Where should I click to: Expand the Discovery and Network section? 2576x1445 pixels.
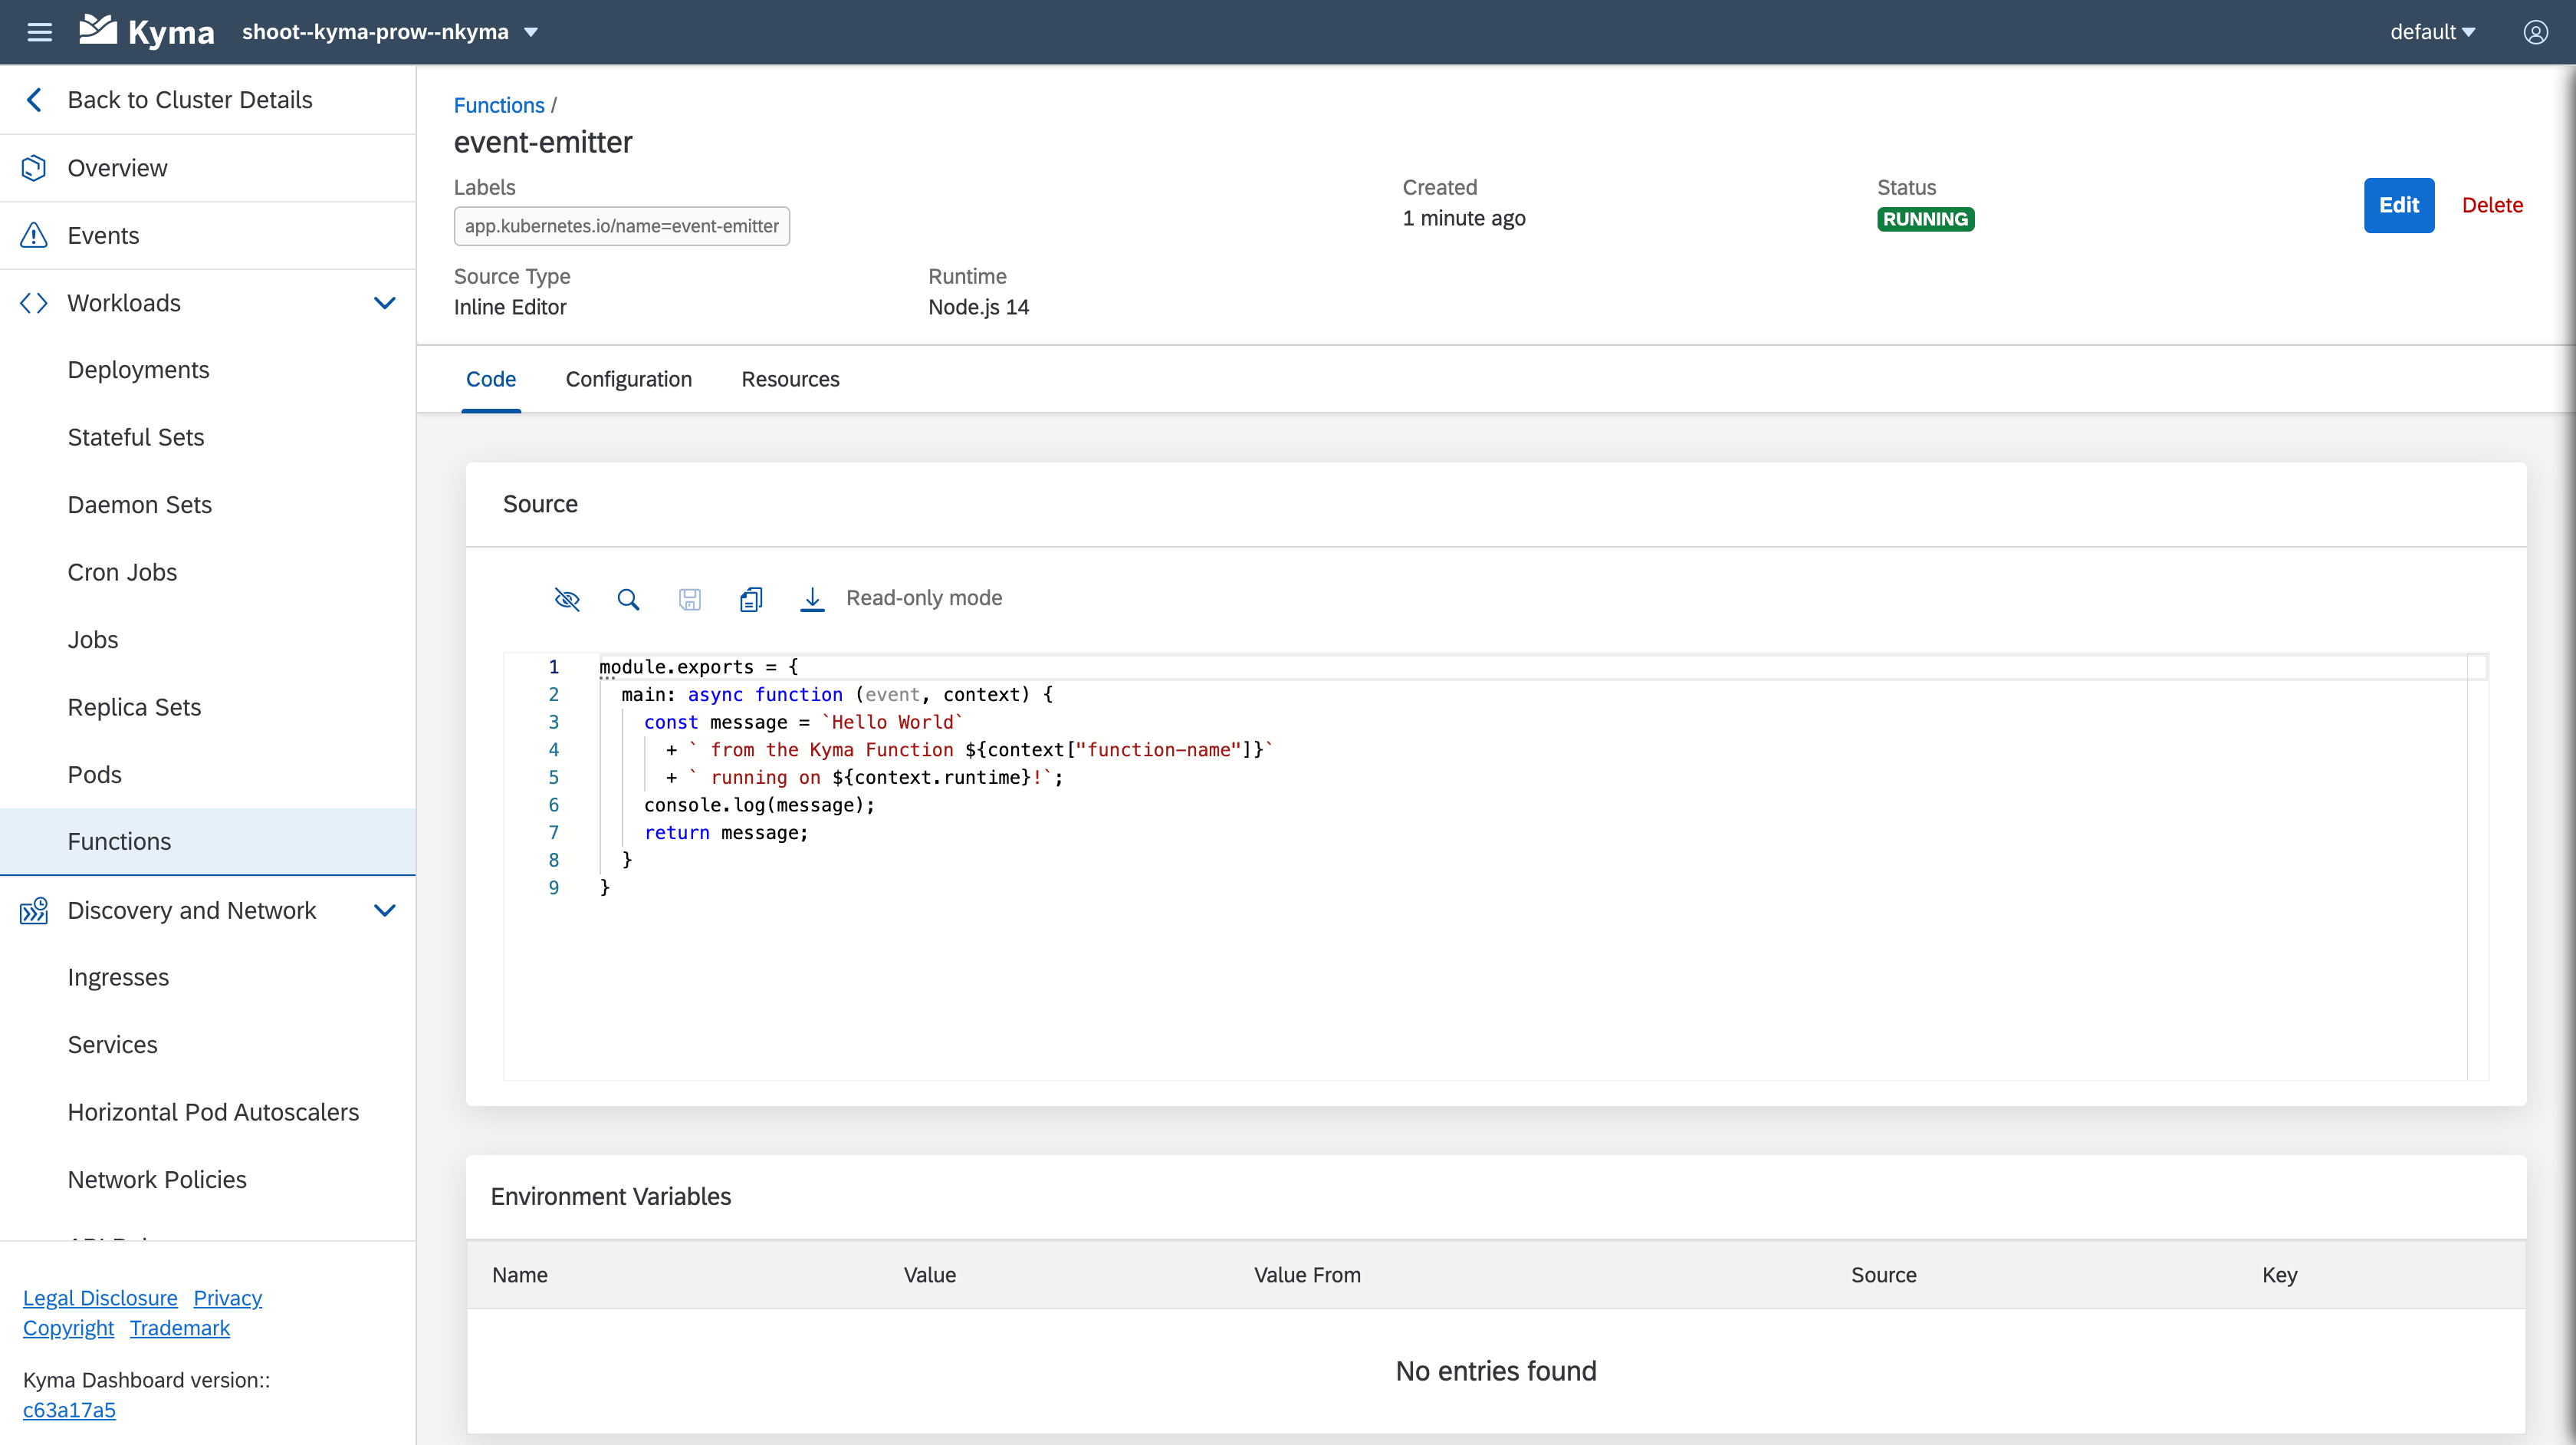pos(385,910)
